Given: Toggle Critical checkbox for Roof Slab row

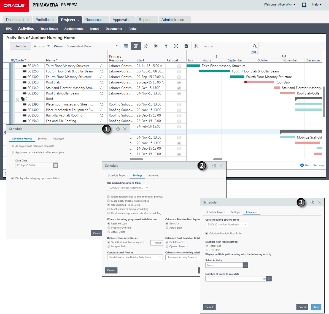Looking at the screenshot, I should pos(179,83).
